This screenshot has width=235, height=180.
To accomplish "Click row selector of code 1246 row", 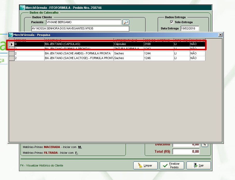I will coord(12,58).
